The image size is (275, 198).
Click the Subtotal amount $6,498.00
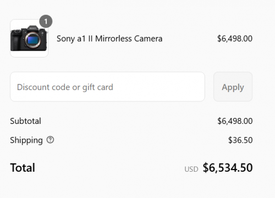click(x=235, y=121)
